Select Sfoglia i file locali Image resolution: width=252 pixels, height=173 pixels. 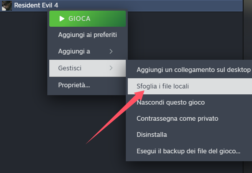190,86
